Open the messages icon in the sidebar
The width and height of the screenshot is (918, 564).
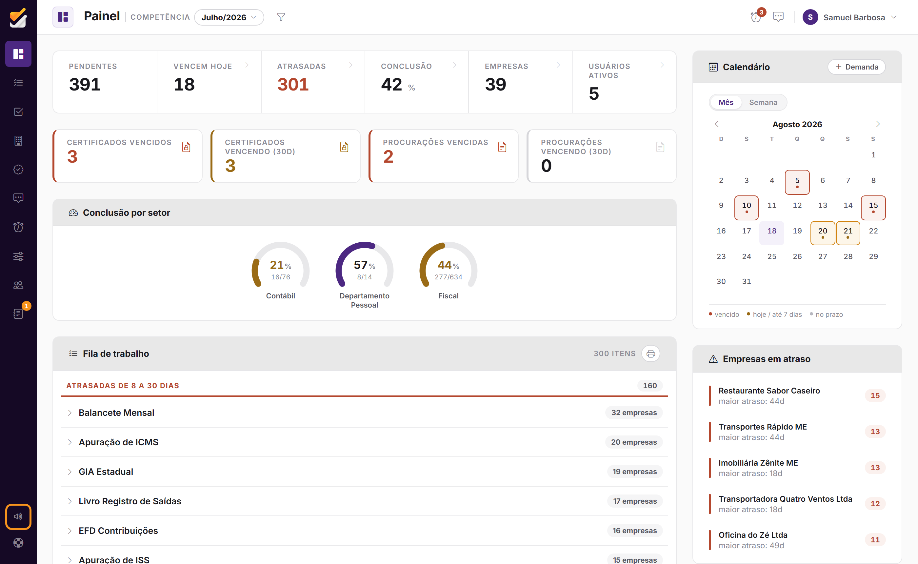click(x=18, y=198)
